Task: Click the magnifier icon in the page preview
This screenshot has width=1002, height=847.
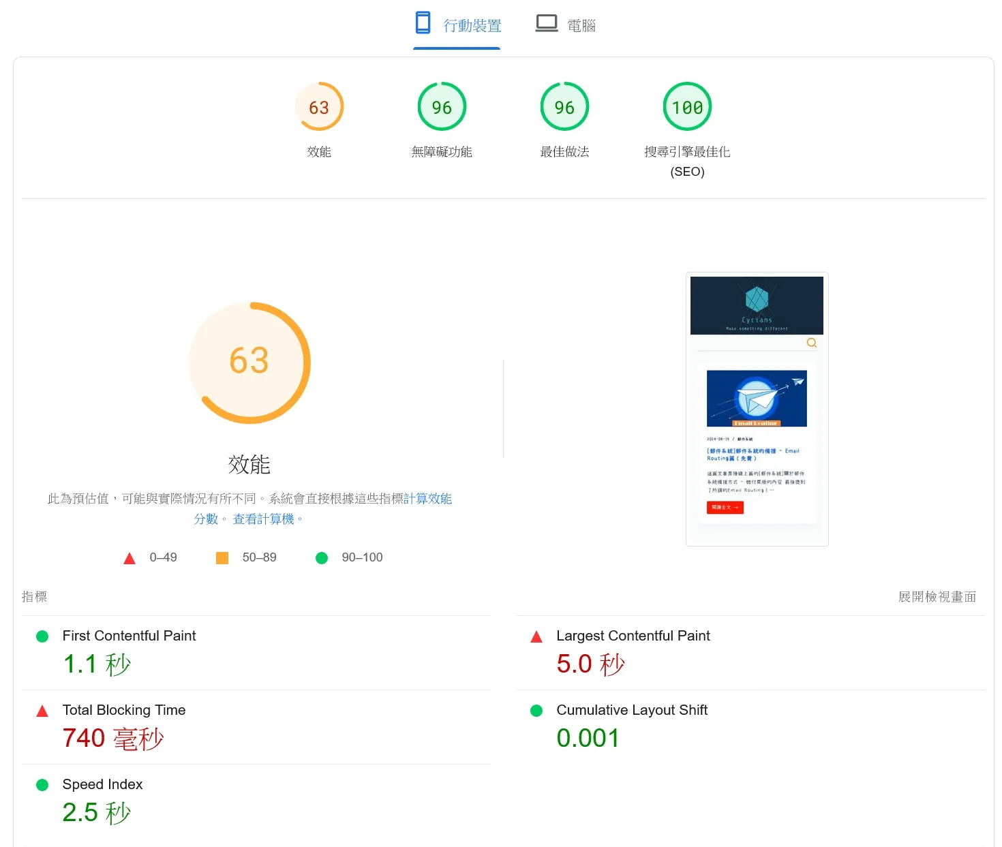Action: click(811, 343)
